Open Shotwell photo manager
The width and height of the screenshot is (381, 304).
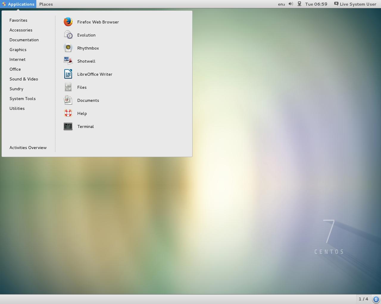pyautogui.click(x=86, y=61)
